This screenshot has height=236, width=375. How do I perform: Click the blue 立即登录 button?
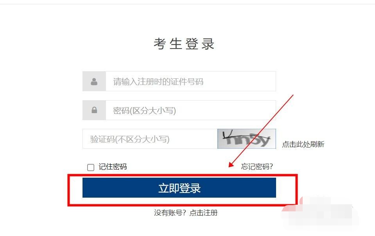pyautogui.click(x=179, y=187)
